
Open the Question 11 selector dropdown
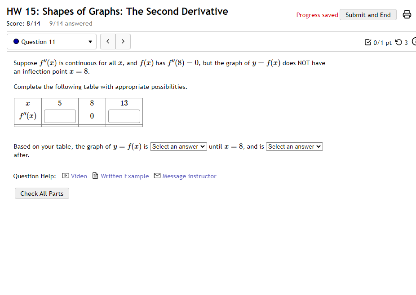(x=52, y=41)
